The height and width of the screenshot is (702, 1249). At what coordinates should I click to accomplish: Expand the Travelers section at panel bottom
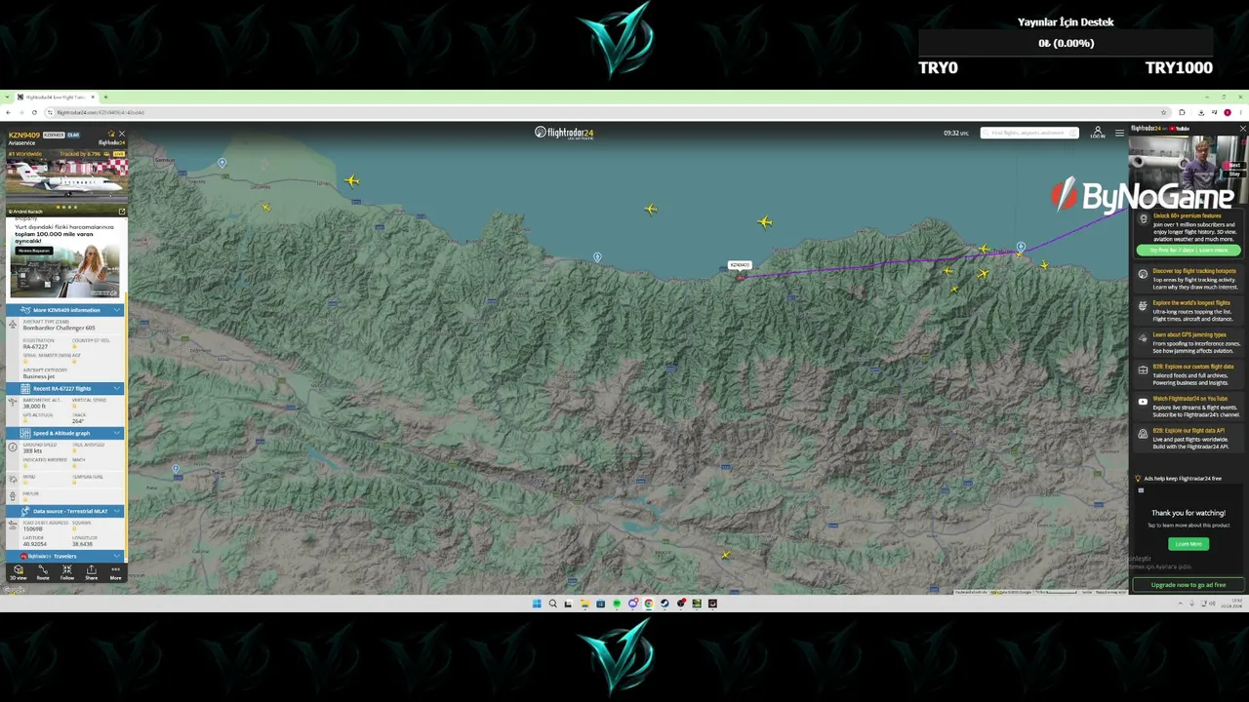pyautogui.click(x=65, y=556)
